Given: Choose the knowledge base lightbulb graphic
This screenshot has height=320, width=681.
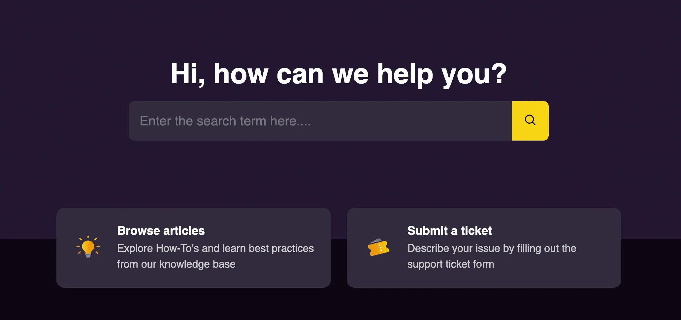Looking at the screenshot, I should click(88, 247).
